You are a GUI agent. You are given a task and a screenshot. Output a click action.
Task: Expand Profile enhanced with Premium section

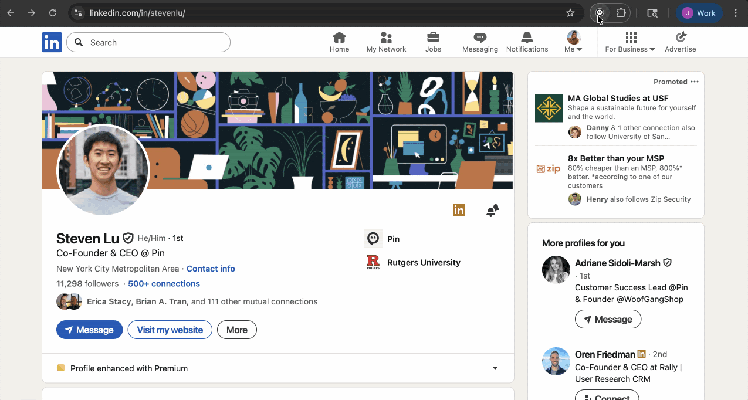point(495,368)
